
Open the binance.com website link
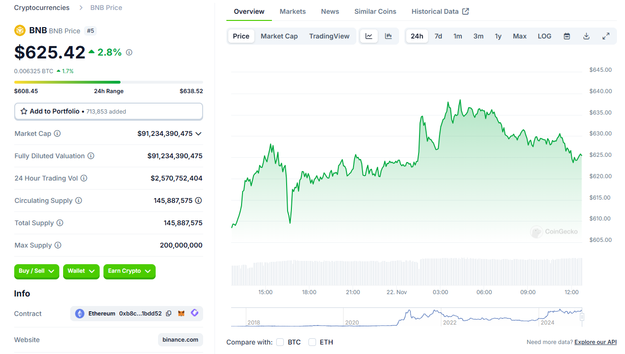pyautogui.click(x=180, y=340)
